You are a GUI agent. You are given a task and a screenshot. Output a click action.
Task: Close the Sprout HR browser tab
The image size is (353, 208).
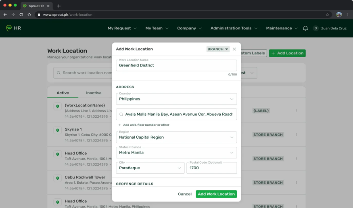48,6
